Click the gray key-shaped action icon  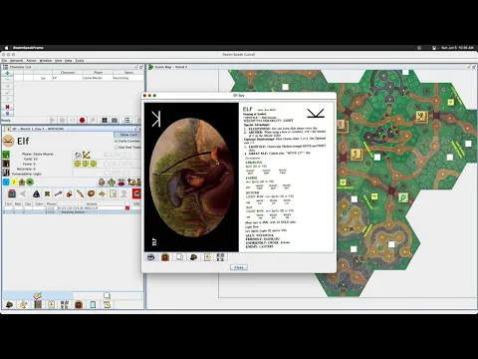(58, 193)
